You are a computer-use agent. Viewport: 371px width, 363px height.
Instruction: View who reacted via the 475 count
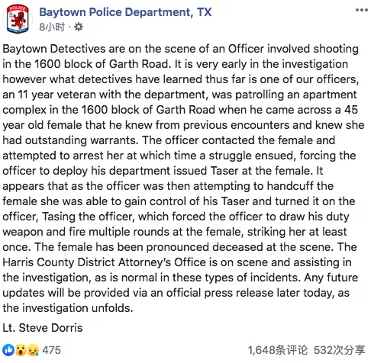(52, 350)
